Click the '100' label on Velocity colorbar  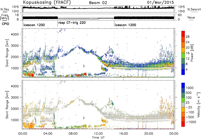click(189, 98)
